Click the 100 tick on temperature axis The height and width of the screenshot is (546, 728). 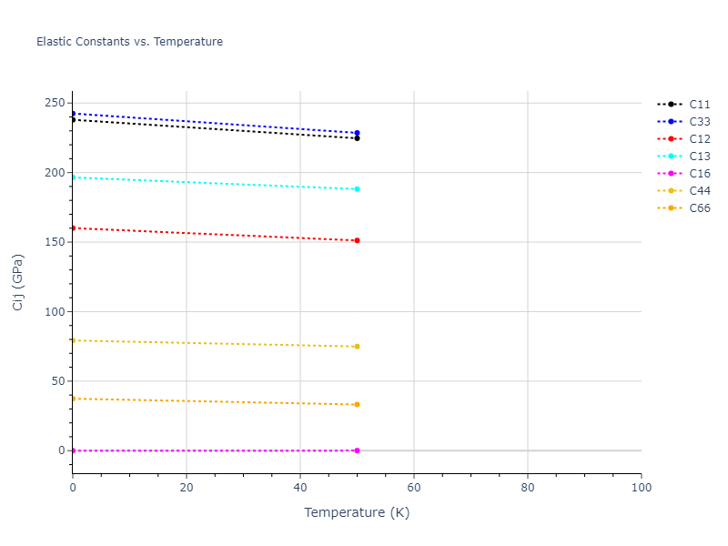point(641,489)
